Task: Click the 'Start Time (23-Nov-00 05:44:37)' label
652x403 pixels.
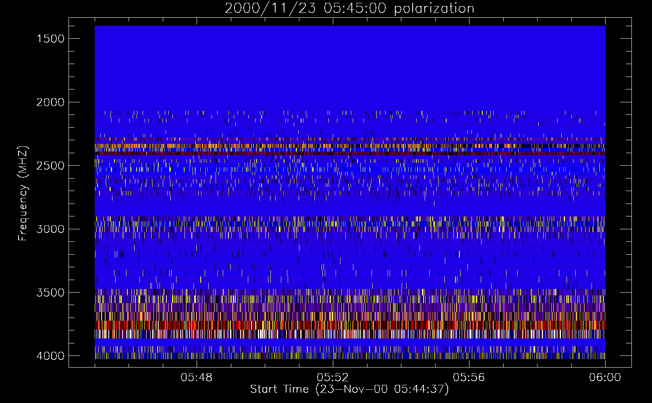Action: tap(349, 389)
